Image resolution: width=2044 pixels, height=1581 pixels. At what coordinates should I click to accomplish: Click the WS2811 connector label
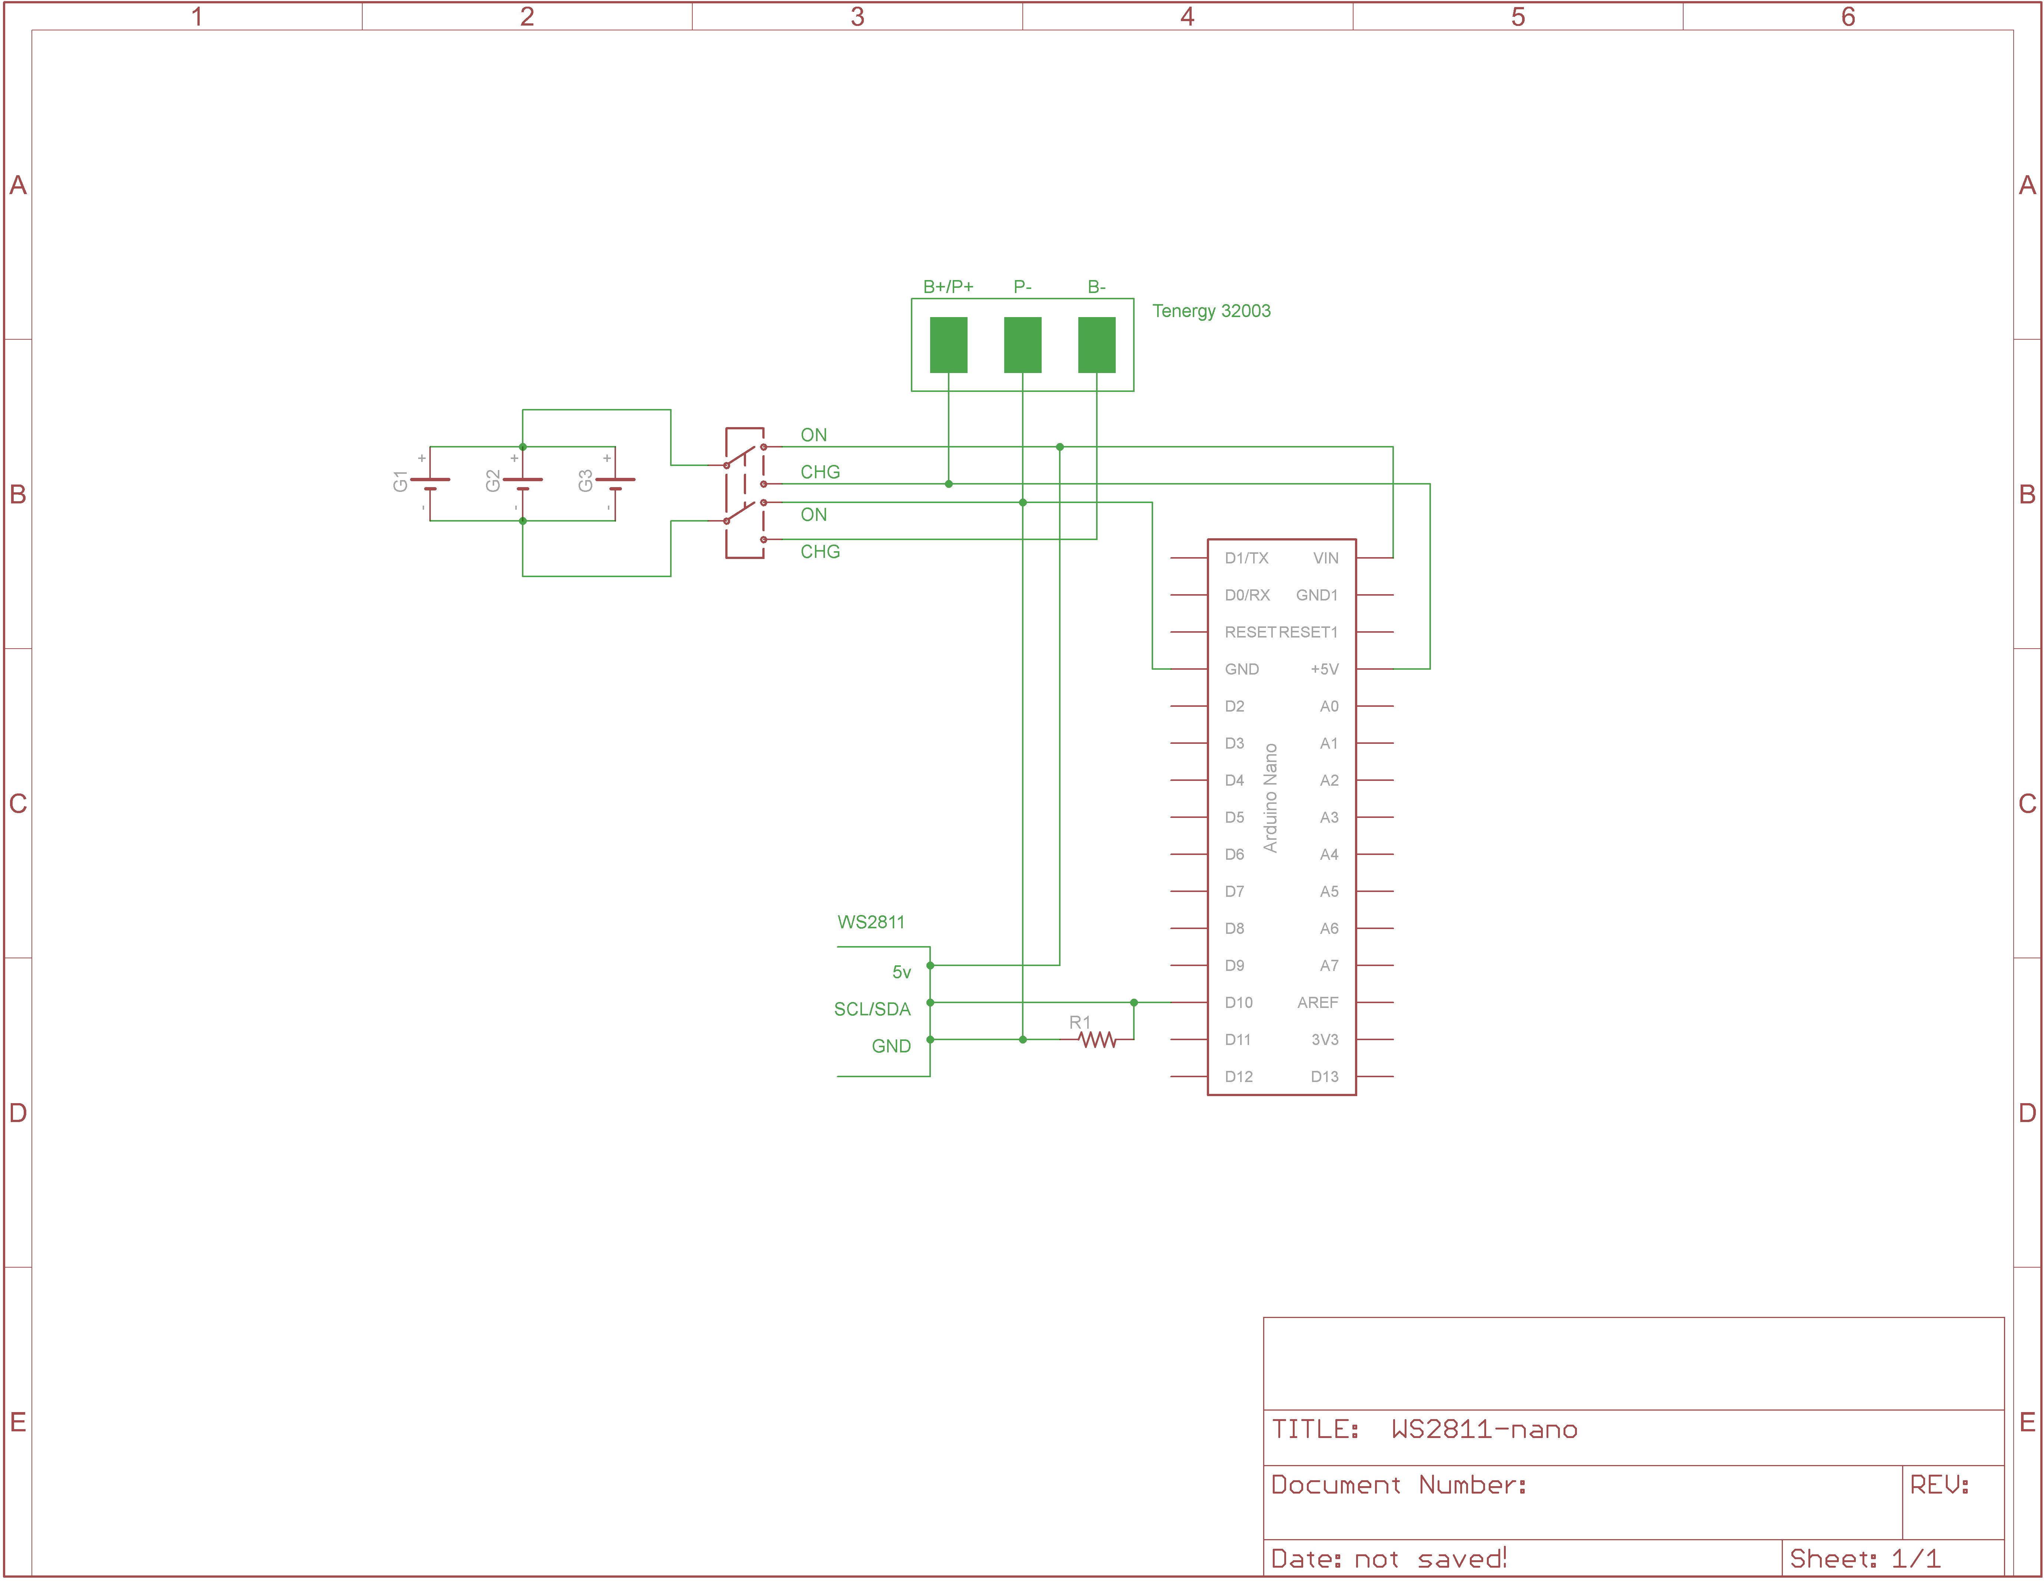(870, 922)
